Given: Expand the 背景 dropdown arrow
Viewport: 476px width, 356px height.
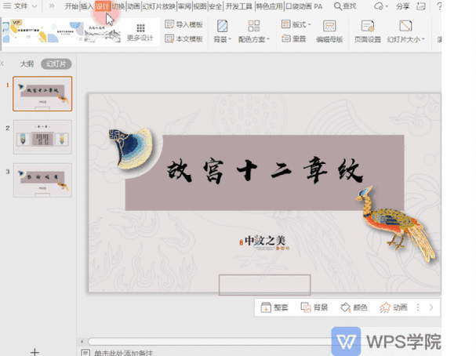Looking at the screenshot, I should coord(230,39).
